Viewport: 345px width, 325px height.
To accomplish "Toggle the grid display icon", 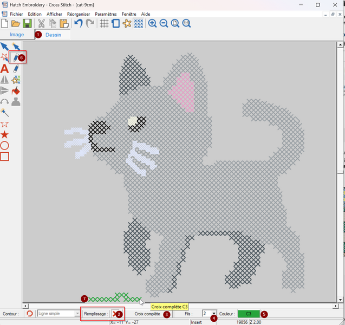I will tap(104, 23).
